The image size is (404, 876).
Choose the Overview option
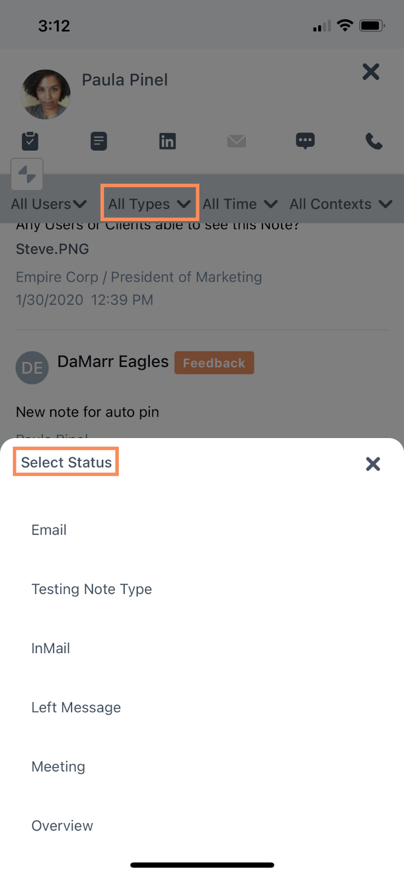pos(62,826)
